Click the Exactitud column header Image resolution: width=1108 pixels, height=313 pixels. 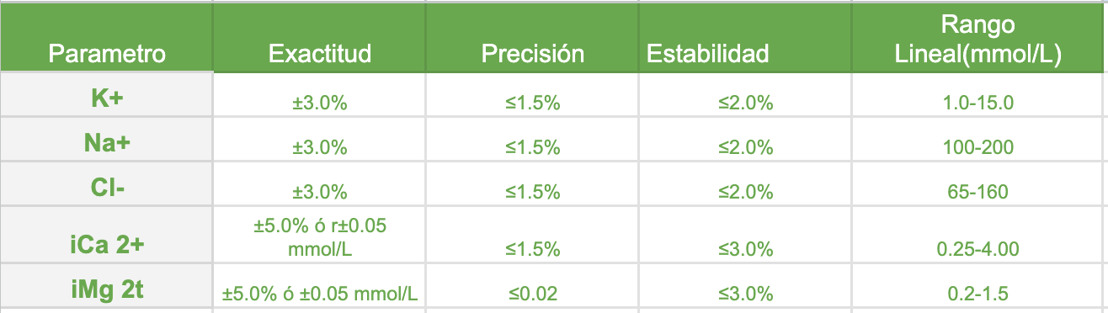319,36
